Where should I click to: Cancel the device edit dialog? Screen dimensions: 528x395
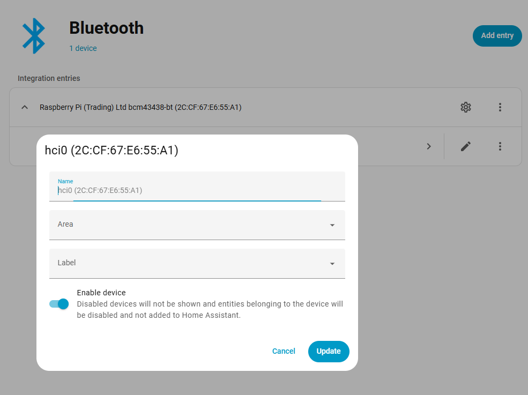click(284, 352)
